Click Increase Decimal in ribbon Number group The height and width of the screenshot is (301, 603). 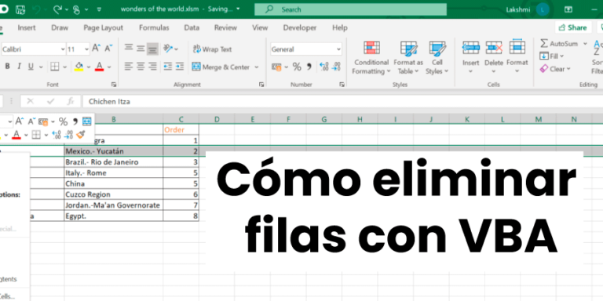pos(323,67)
